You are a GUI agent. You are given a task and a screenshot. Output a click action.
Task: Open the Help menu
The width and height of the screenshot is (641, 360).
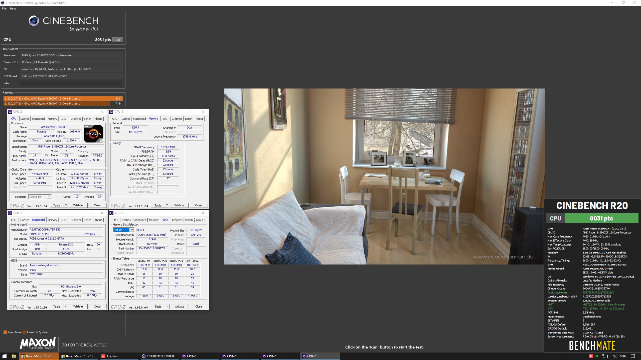coord(13,8)
